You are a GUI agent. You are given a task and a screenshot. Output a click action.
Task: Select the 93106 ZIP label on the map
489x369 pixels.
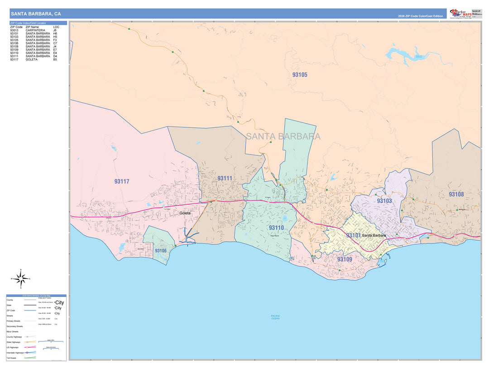pos(161,251)
